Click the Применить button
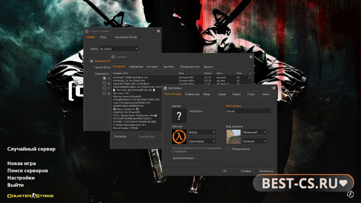361x203 pixels. [x=266, y=171]
